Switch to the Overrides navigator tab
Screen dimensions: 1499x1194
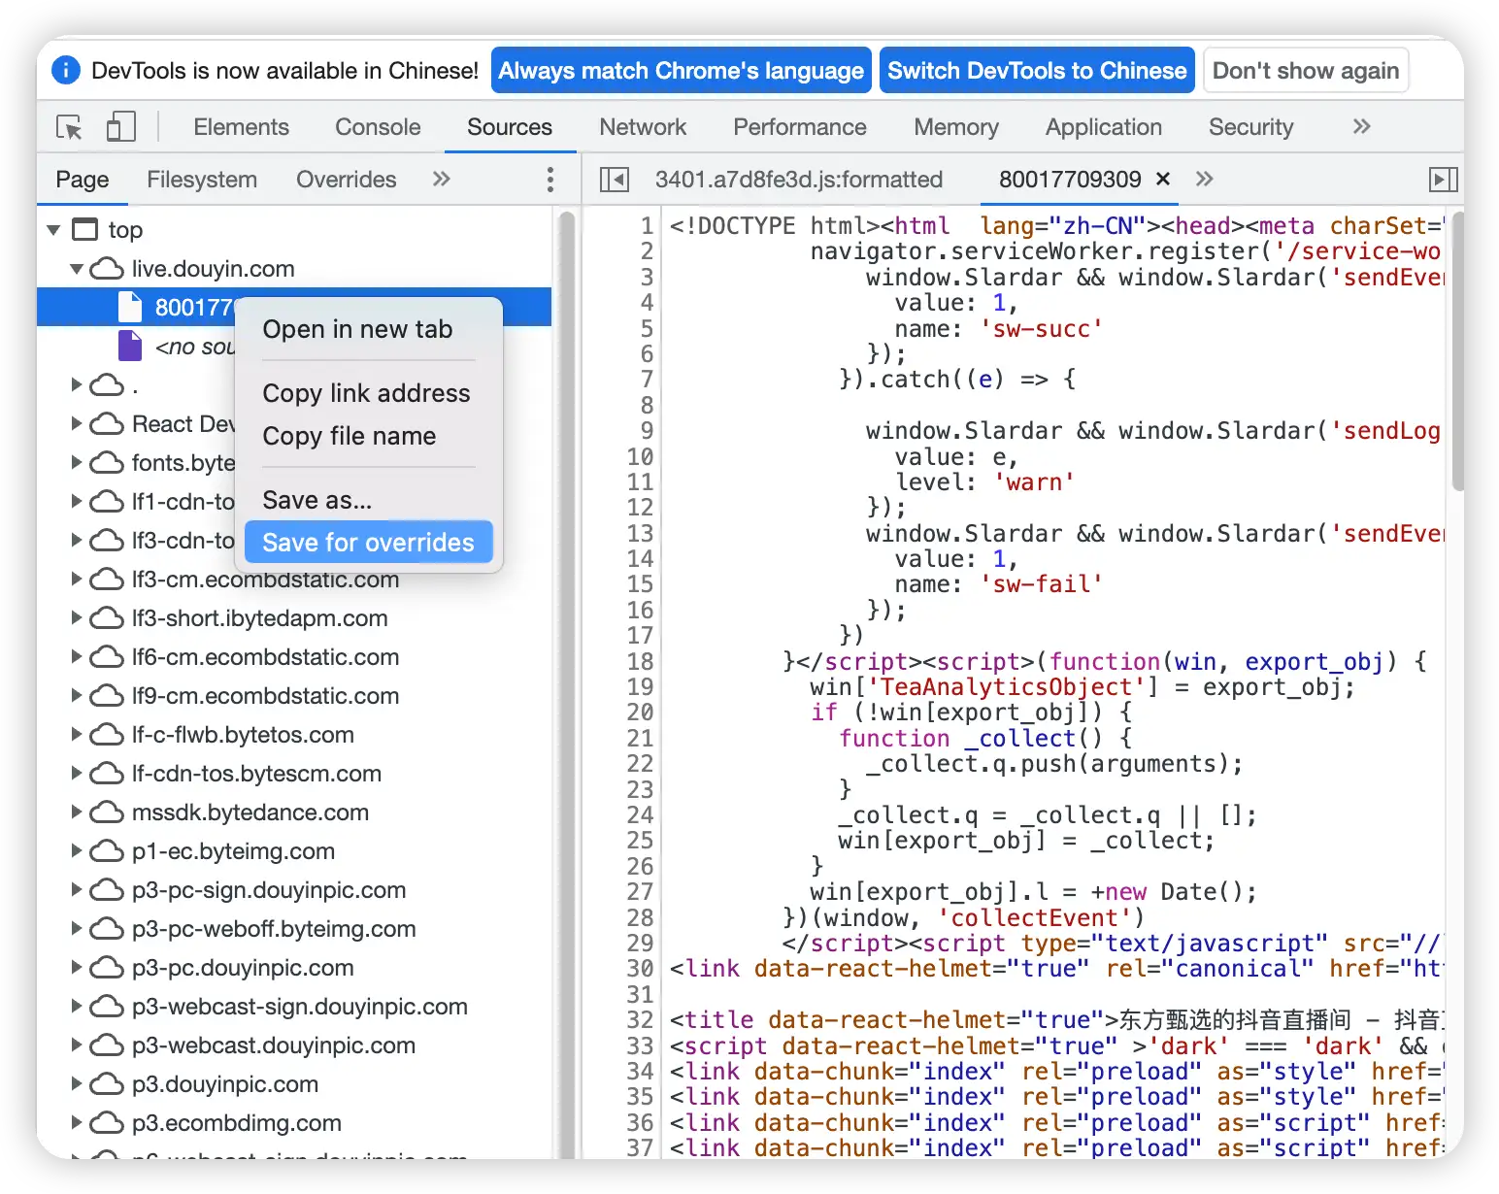click(x=346, y=180)
